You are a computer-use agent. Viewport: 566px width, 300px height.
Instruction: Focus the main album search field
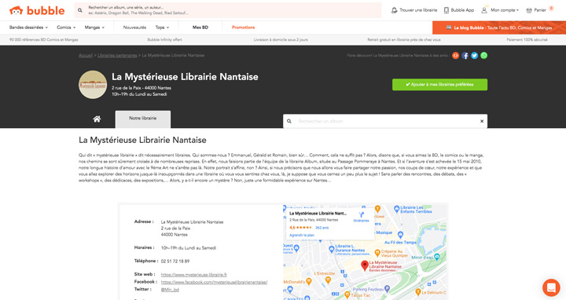228,10
